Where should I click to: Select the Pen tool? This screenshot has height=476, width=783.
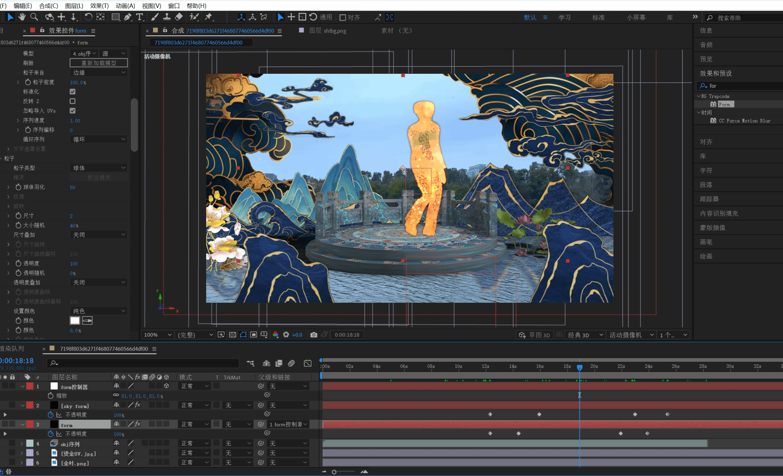128,17
